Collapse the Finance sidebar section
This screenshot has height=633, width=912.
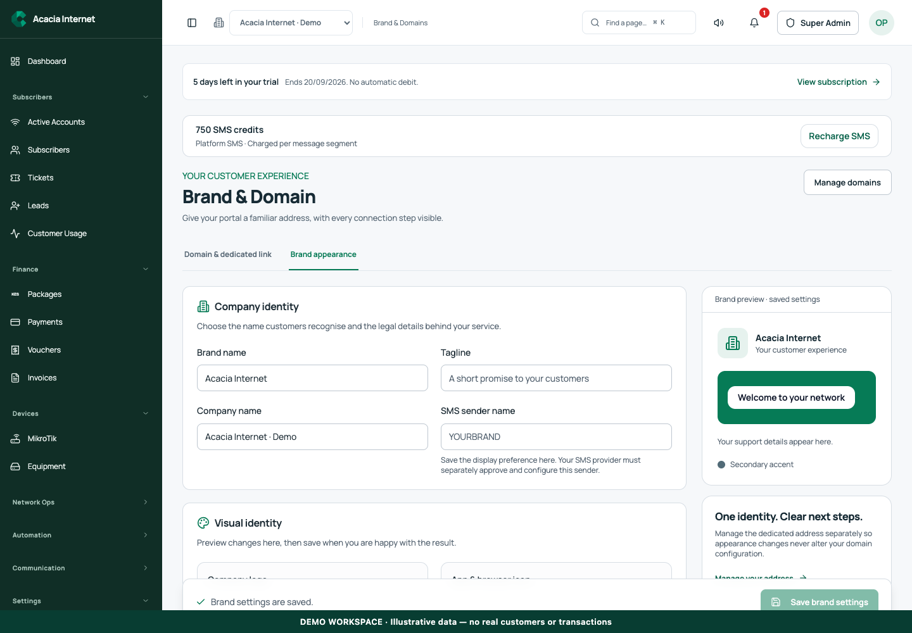point(81,269)
